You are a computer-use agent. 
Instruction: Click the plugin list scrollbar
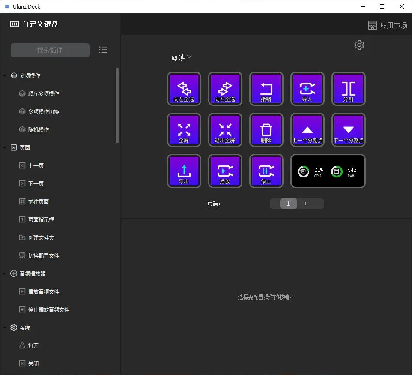pyautogui.click(x=117, y=105)
